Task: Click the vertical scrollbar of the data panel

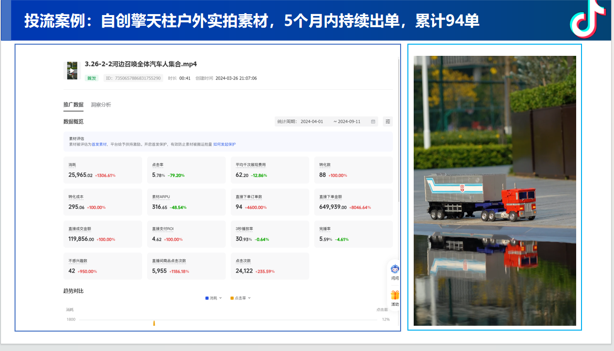Action: point(399,131)
